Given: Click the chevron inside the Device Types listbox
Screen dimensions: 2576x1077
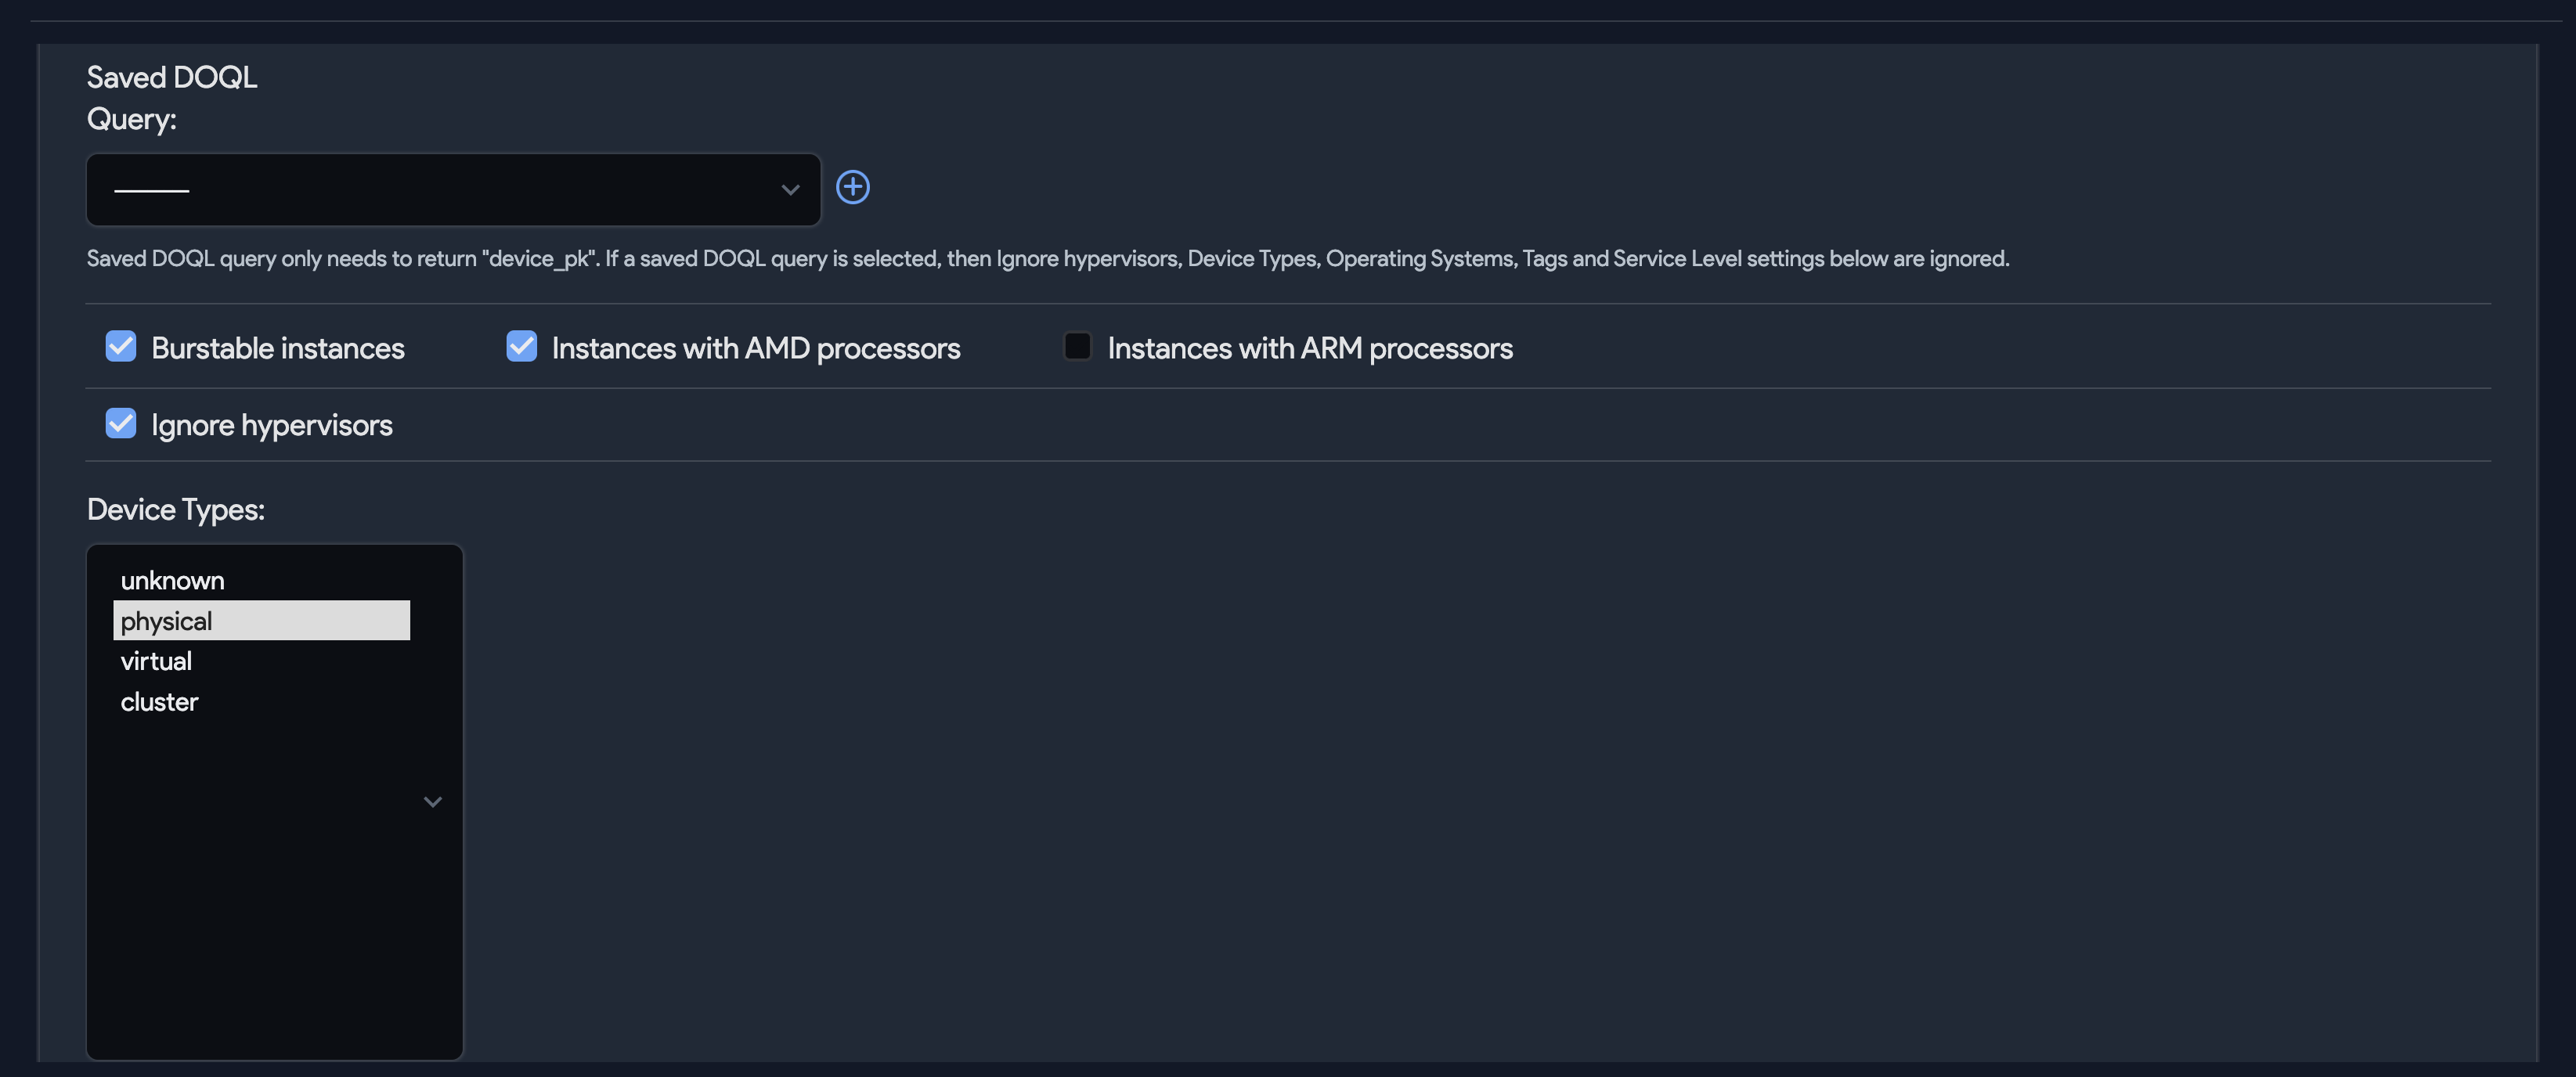Looking at the screenshot, I should [x=432, y=802].
